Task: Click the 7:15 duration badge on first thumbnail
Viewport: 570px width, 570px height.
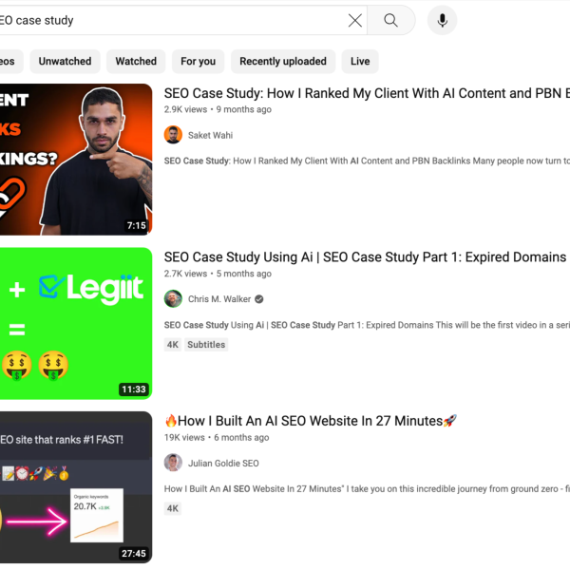Action: coord(136,225)
